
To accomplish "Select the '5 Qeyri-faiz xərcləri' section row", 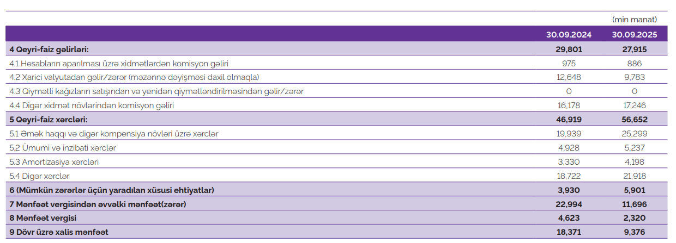I will pos(49,119).
